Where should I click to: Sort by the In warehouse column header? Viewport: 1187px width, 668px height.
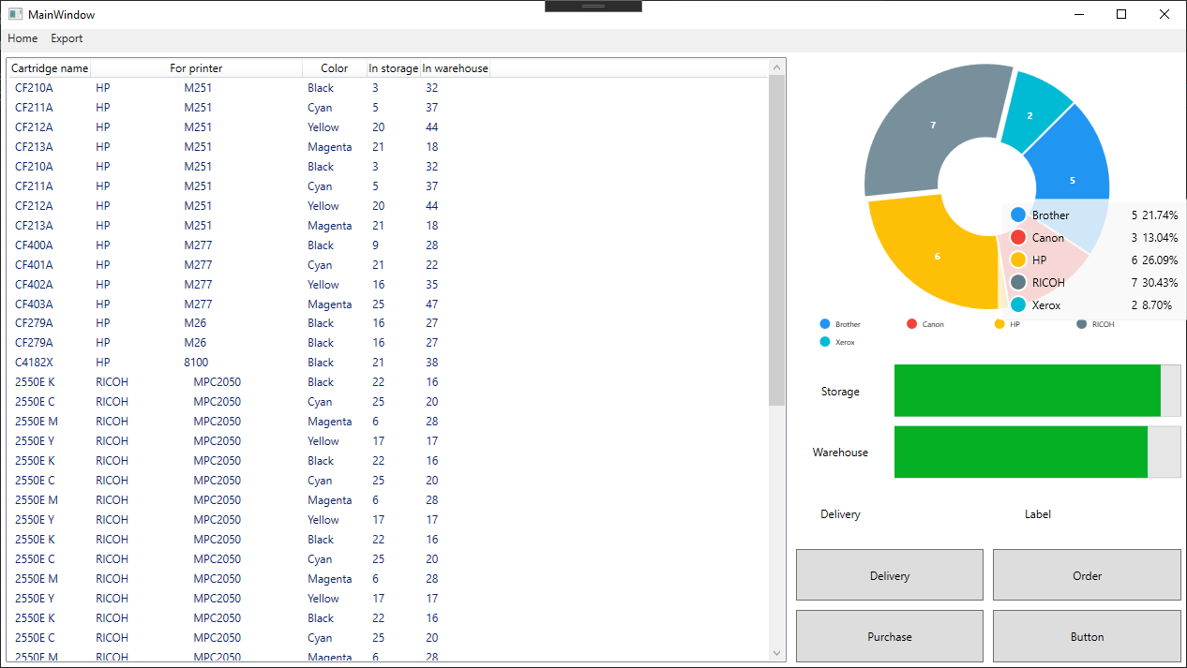[455, 68]
